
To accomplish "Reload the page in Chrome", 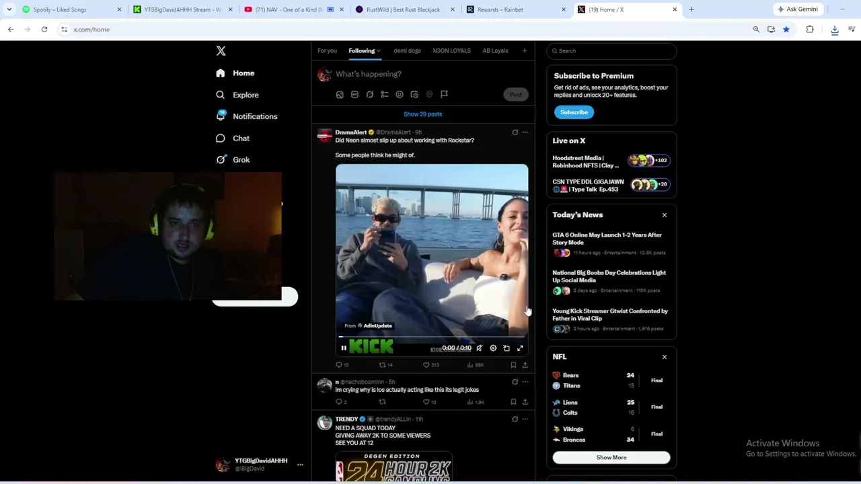I will (44, 30).
